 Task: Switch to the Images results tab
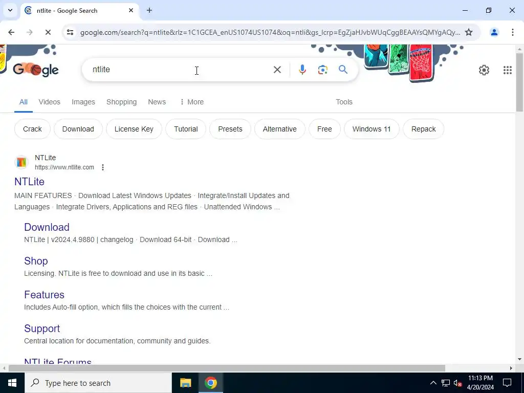[x=83, y=102]
